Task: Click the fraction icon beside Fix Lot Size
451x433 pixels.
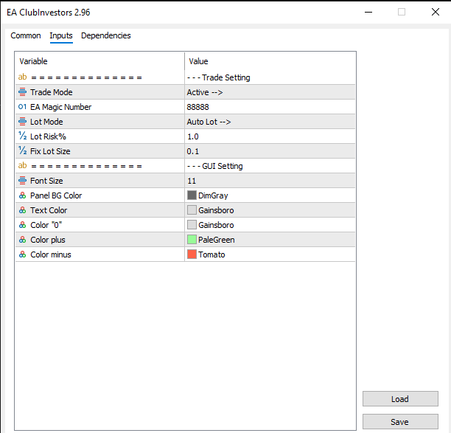Action: coord(22,151)
